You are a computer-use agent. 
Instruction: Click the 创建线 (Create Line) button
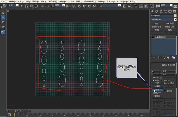pos(157,86)
